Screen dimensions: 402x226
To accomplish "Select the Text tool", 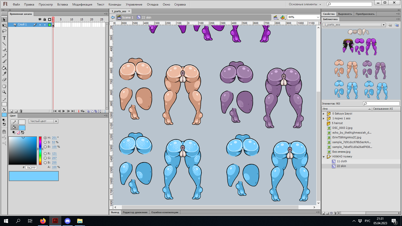I will (4, 38).
